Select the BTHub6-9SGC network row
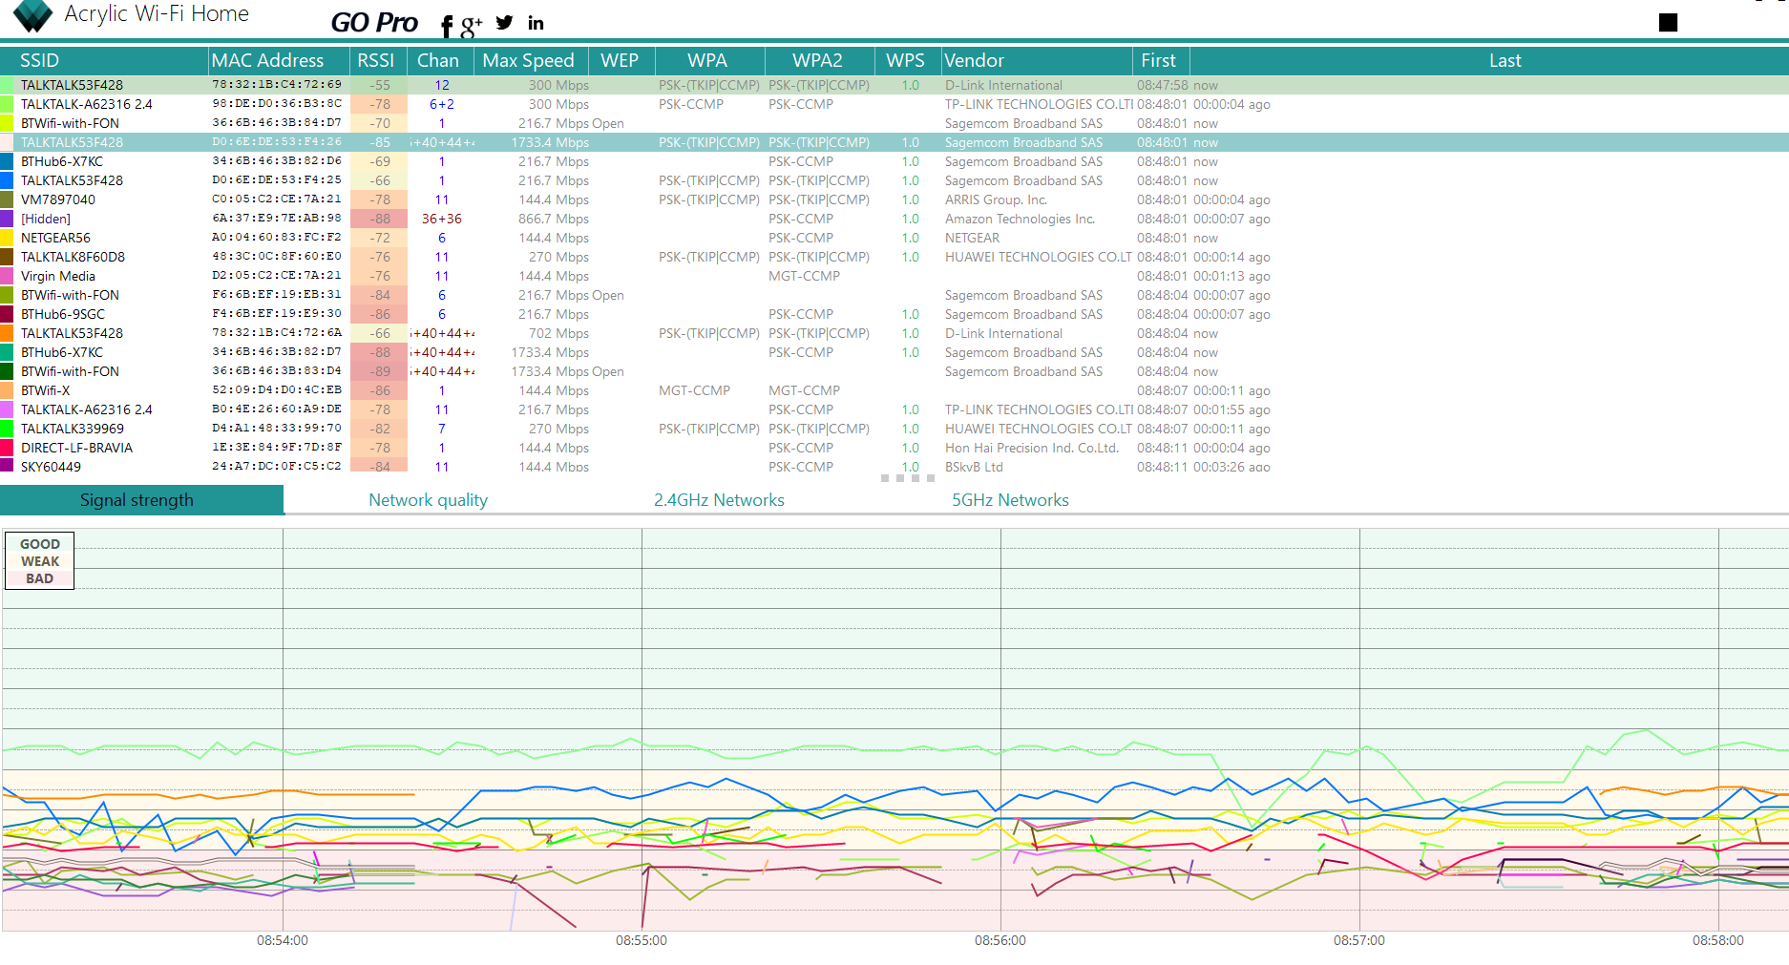 tap(894, 314)
